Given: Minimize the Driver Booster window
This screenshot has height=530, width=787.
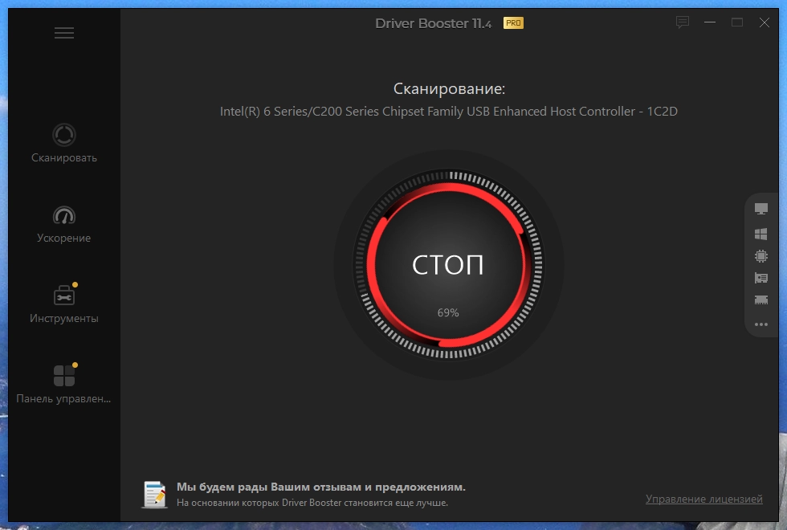Looking at the screenshot, I should [710, 22].
